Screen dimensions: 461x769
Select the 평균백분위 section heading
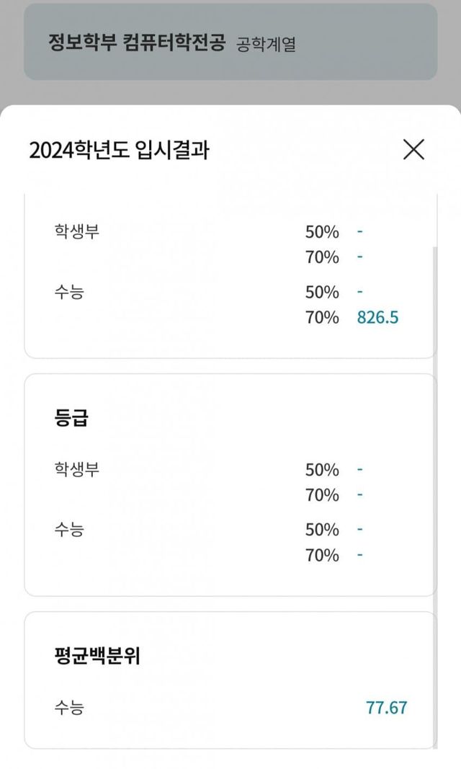tap(96, 656)
